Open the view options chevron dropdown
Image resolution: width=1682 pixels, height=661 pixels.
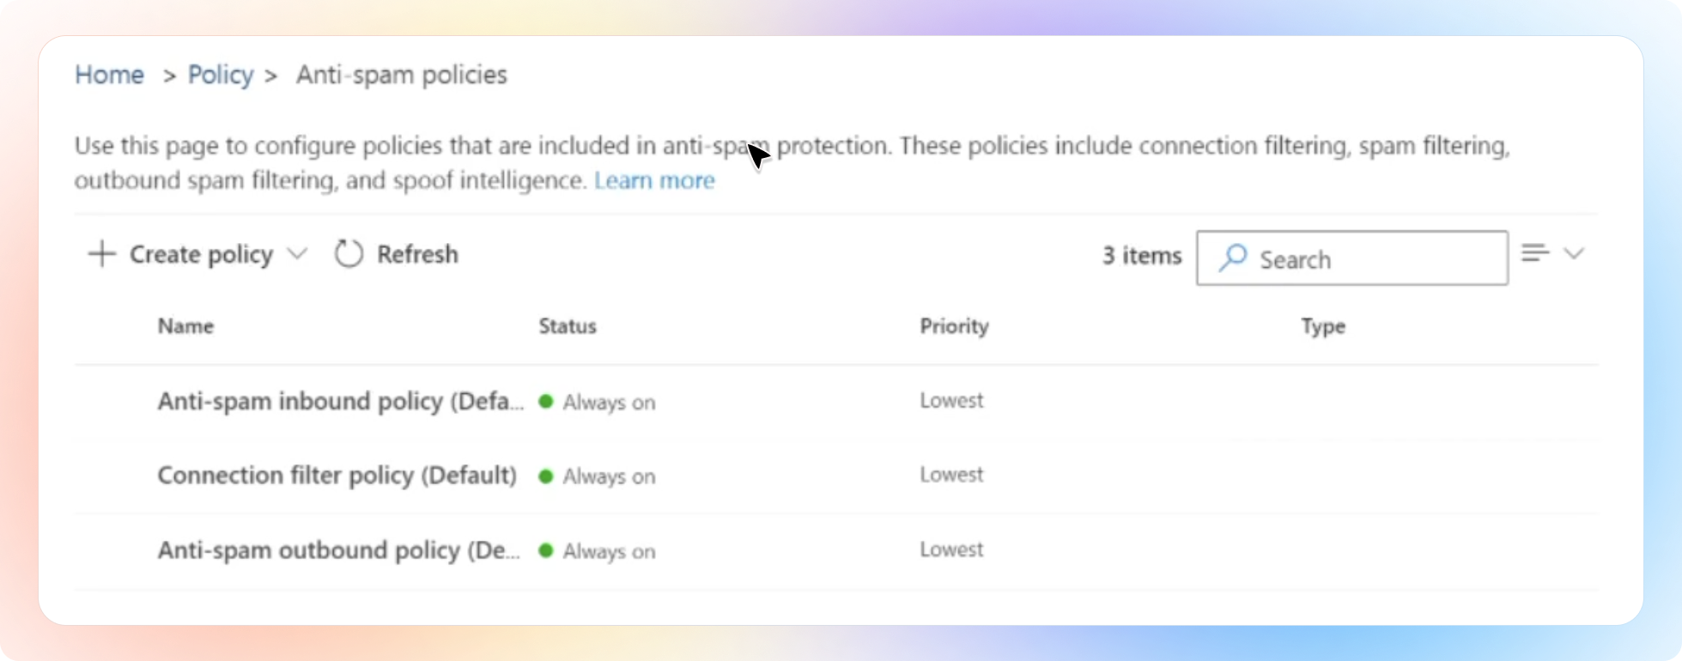point(1574,253)
